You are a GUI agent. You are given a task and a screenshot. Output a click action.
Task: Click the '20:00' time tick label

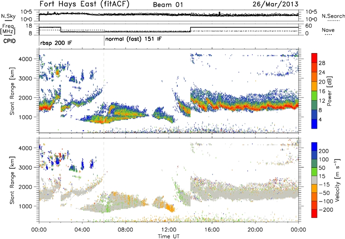[255, 230]
